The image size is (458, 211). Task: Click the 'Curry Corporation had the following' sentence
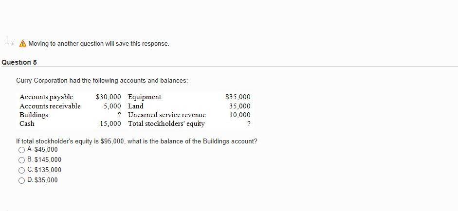pyautogui.click(x=102, y=81)
